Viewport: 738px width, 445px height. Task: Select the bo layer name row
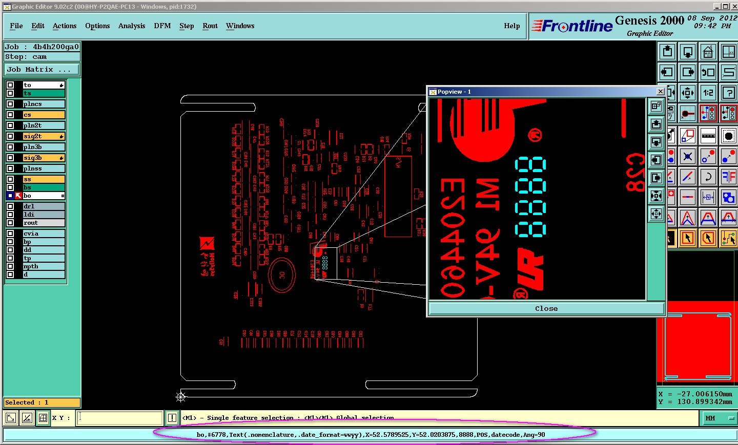[44, 196]
